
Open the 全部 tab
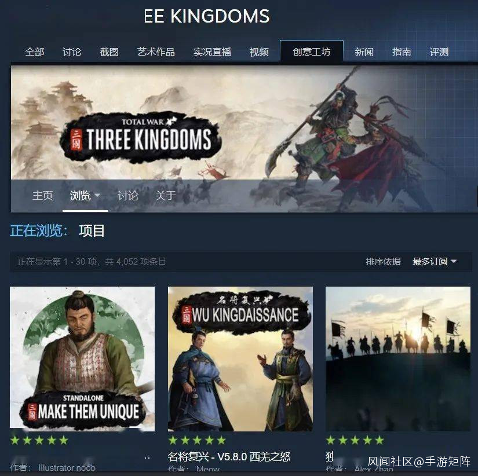[34, 52]
